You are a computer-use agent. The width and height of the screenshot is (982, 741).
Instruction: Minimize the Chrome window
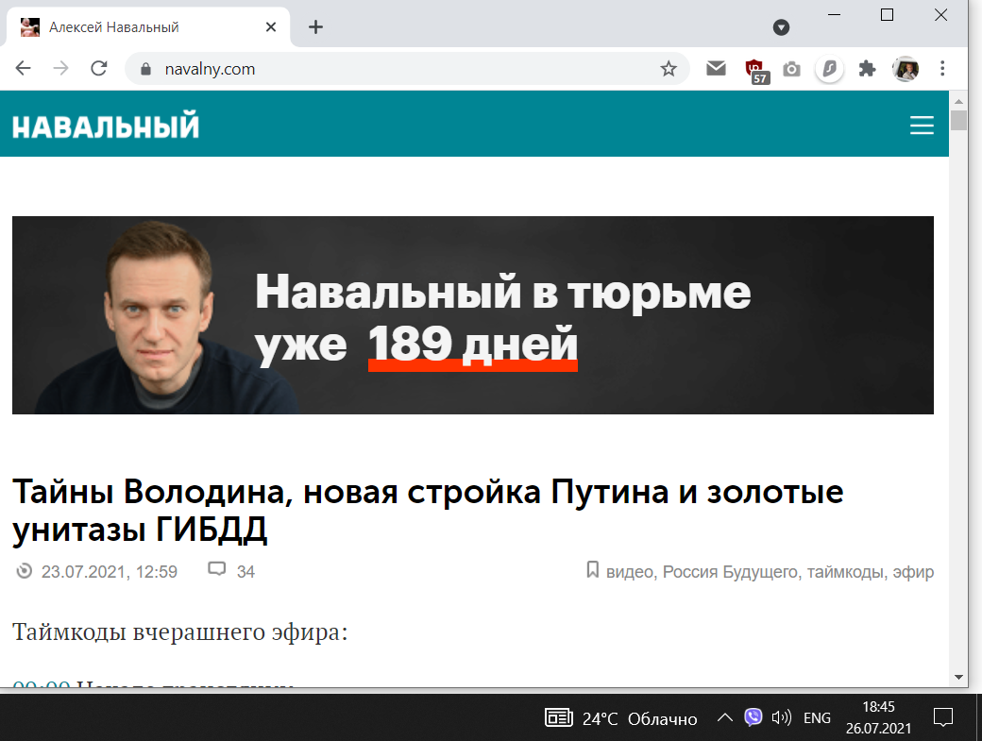pyautogui.click(x=834, y=14)
